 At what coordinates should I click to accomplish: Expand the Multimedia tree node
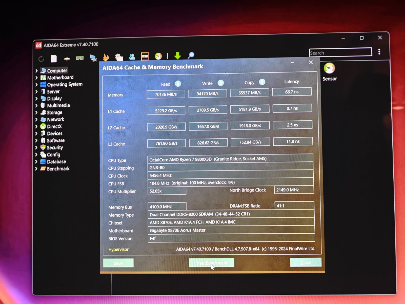pyautogui.click(x=36, y=105)
